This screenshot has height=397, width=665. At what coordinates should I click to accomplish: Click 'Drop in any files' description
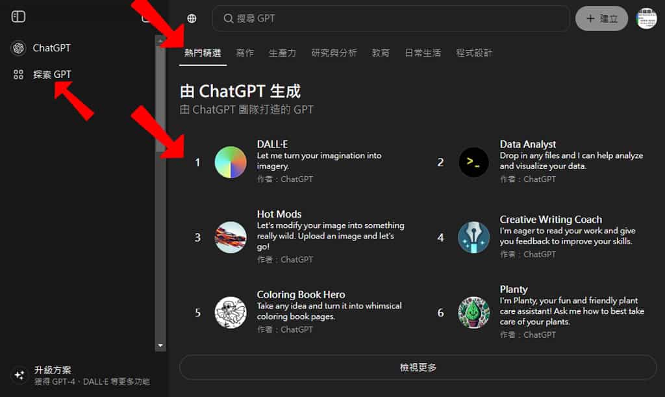[x=571, y=161]
